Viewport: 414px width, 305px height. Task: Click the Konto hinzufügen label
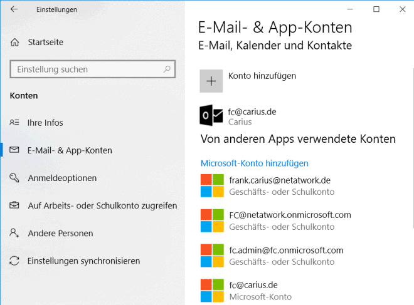click(x=262, y=76)
